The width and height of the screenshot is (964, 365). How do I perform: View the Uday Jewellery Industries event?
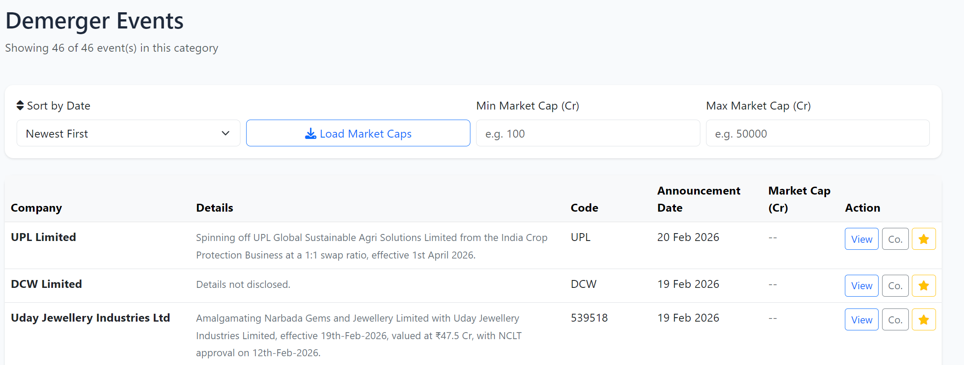[x=861, y=319]
